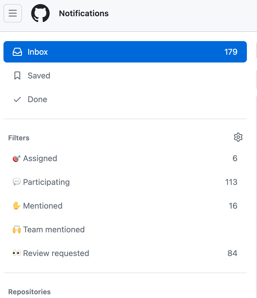Select the Inbox label in the sidebar
257x298 pixels.
coord(38,52)
